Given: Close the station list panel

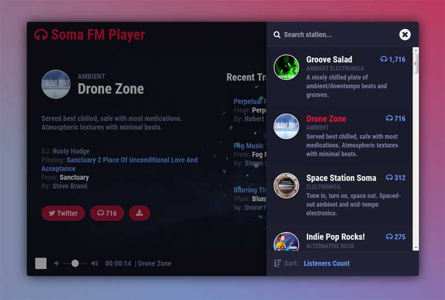Looking at the screenshot, I should tap(405, 35).
